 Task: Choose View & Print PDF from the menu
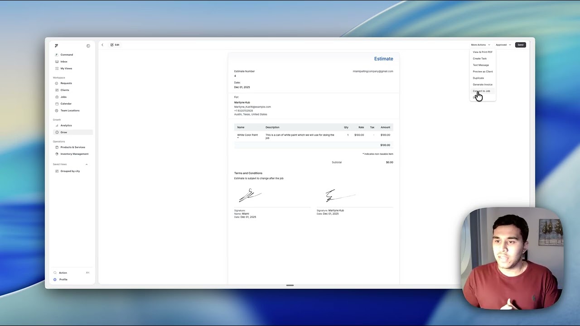tap(483, 52)
